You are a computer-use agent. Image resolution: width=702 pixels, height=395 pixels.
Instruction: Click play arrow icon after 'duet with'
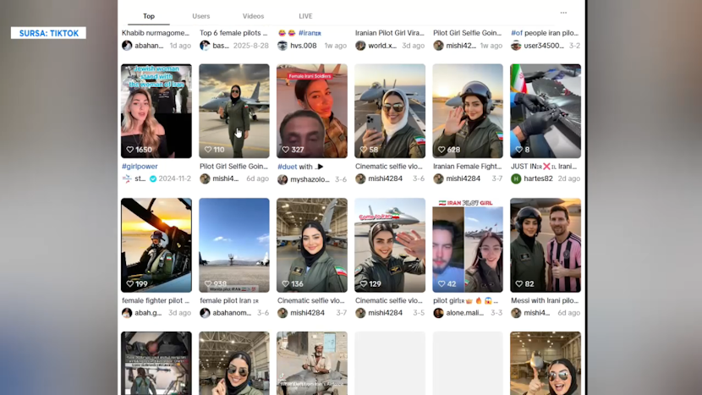[x=320, y=167]
